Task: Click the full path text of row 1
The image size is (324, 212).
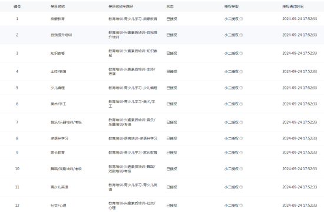Action: tap(133, 19)
